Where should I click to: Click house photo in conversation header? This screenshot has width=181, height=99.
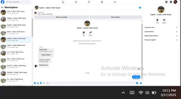tap(37, 8)
